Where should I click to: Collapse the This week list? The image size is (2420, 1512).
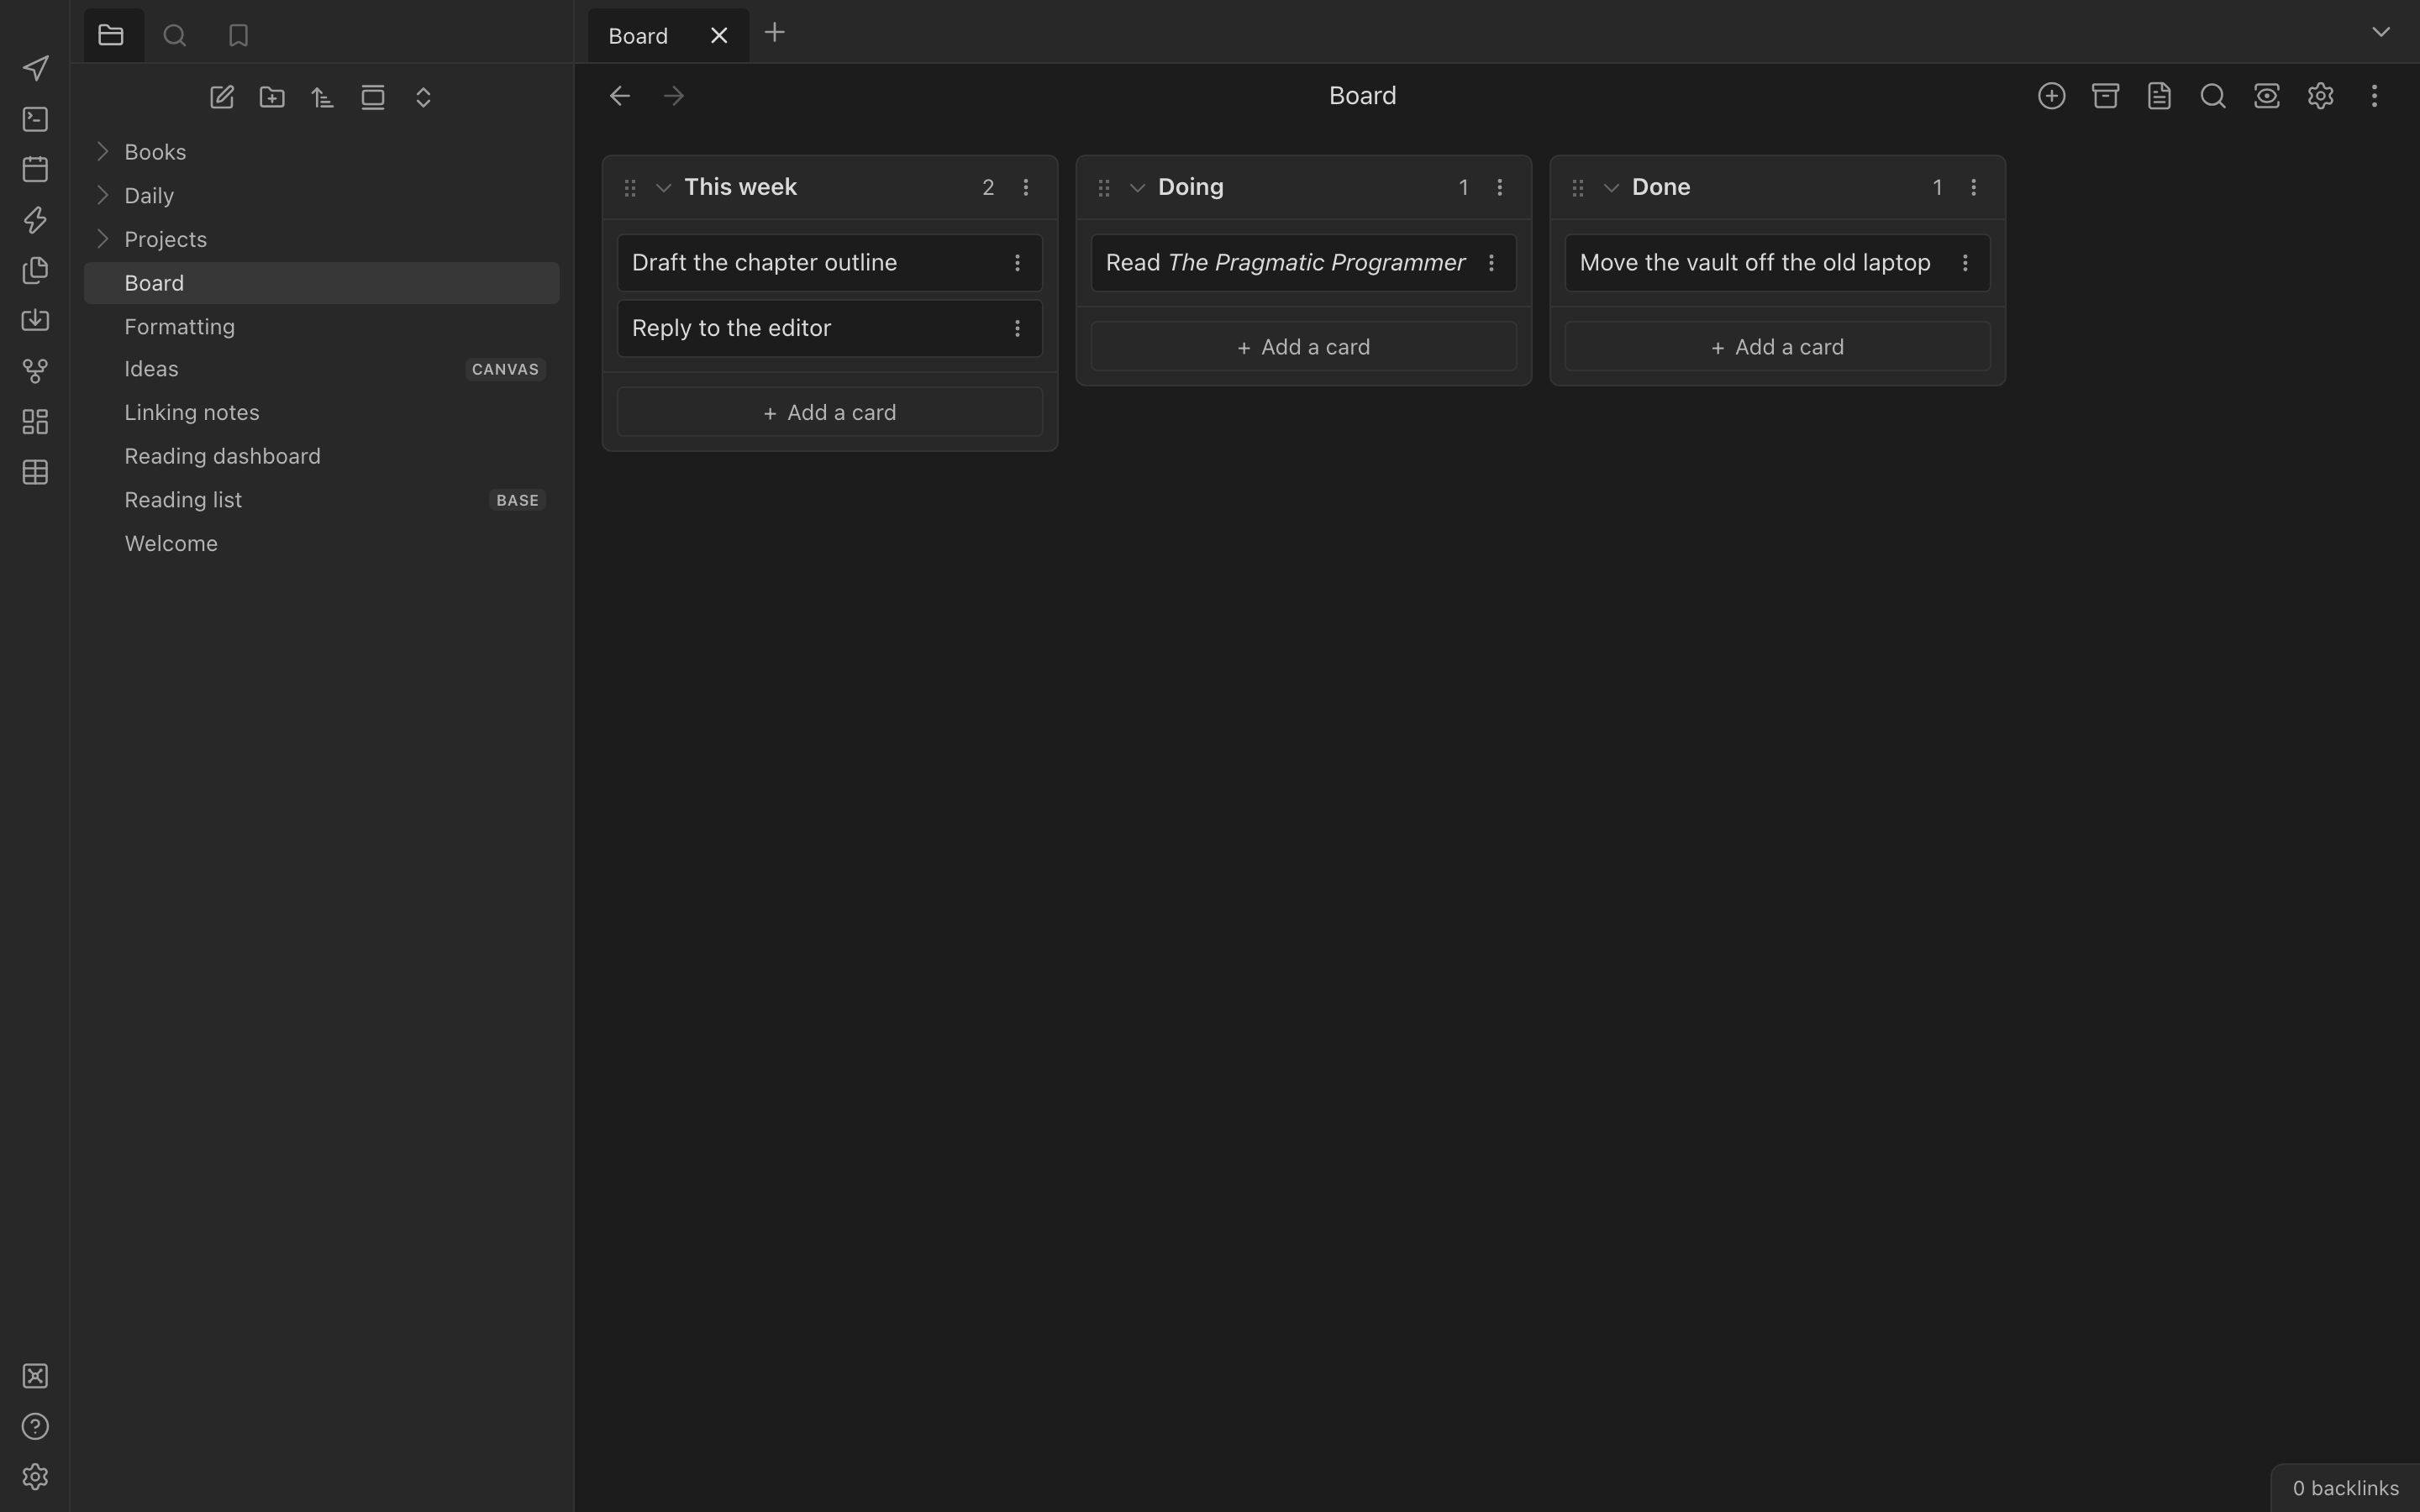pos(663,188)
